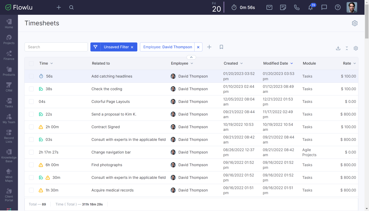Viewport: 369px width, 211px height.
Task: Go to Tasks in sidebar
Action: (x=9, y=103)
